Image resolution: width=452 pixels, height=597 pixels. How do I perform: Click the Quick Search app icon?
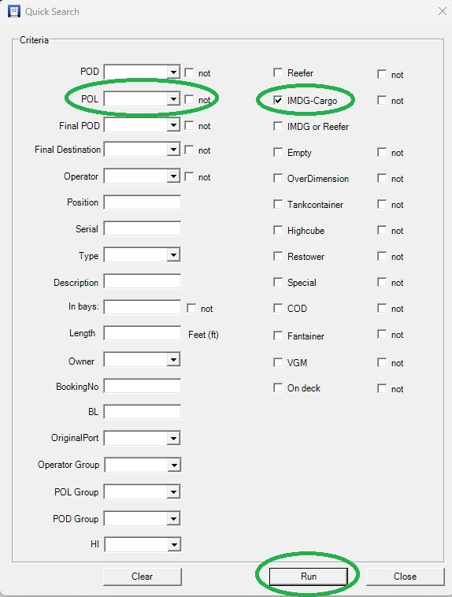(14, 11)
